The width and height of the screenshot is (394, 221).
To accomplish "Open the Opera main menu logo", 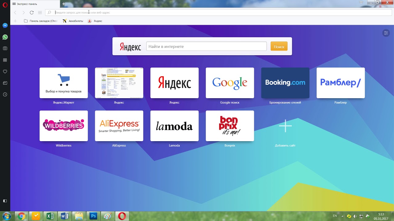I will point(4,6).
